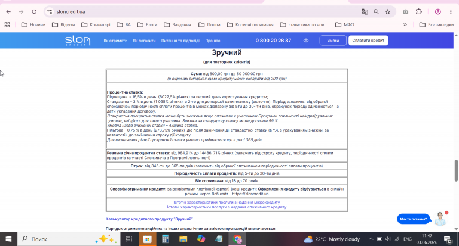Open the Calculator app from taskbar
459x246 pixels.
point(166,239)
